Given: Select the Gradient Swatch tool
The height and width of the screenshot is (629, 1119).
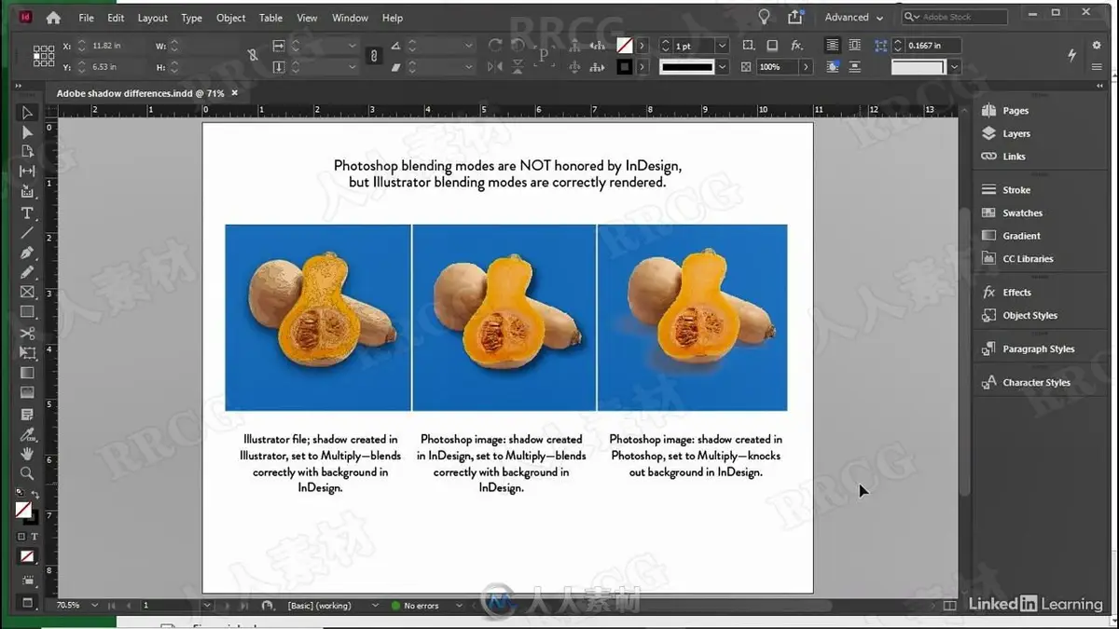Looking at the screenshot, I should [27, 373].
